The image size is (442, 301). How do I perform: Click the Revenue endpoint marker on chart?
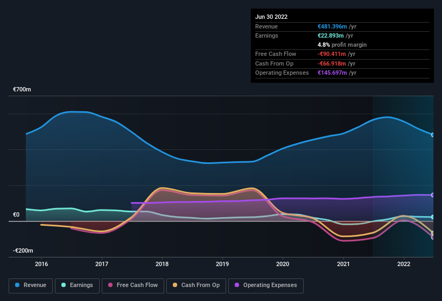[x=433, y=135]
